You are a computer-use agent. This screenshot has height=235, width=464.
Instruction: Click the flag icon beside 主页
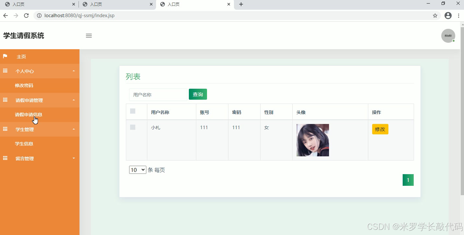pos(5,56)
